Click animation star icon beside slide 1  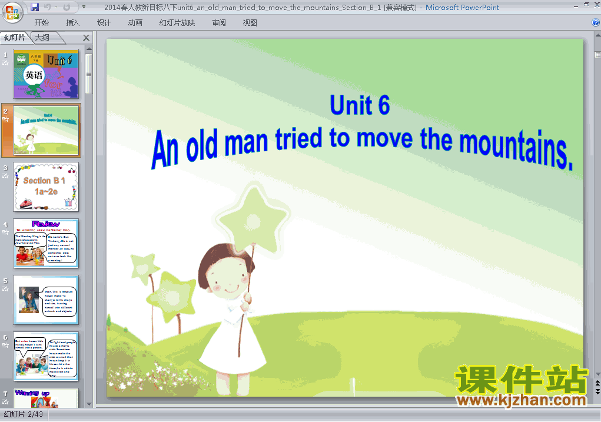tap(5, 63)
